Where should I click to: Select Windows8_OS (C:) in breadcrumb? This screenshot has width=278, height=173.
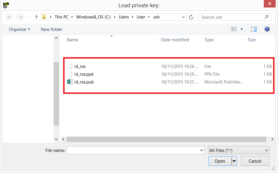[x=94, y=17]
